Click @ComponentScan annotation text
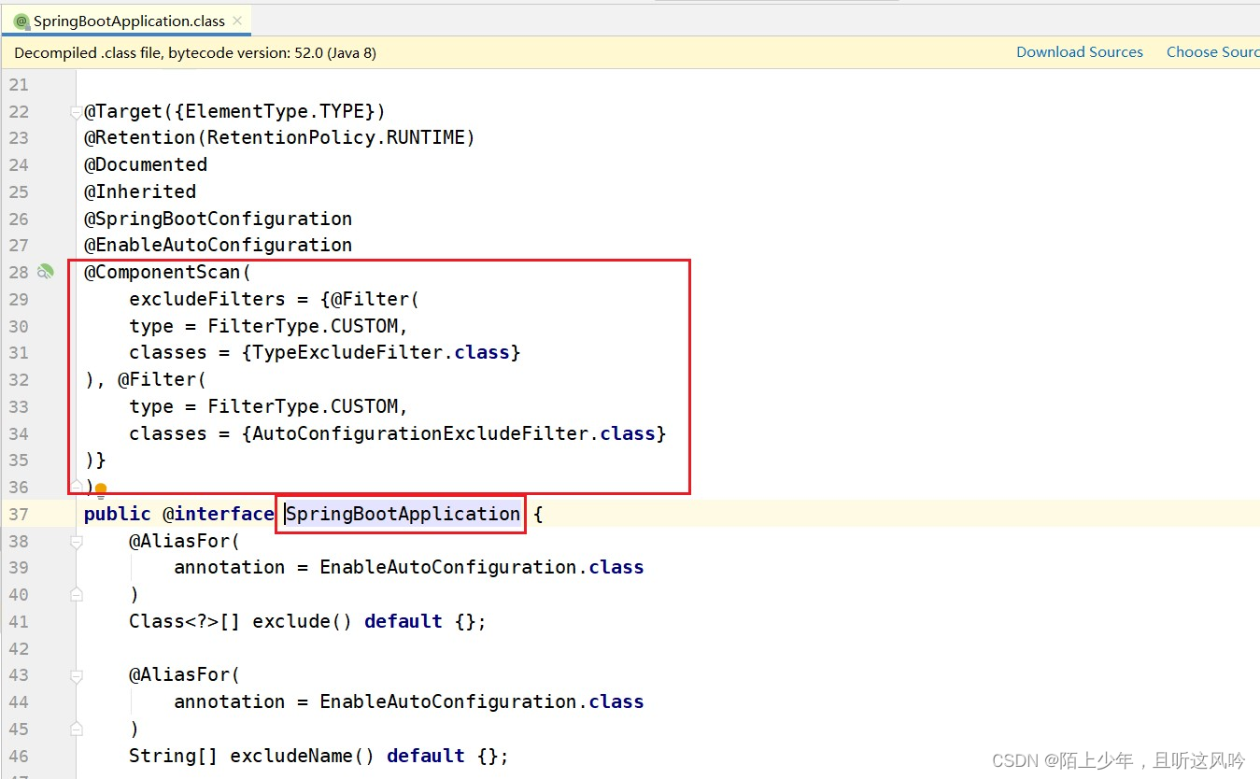Viewport: 1260px width, 779px height. click(x=163, y=272)
